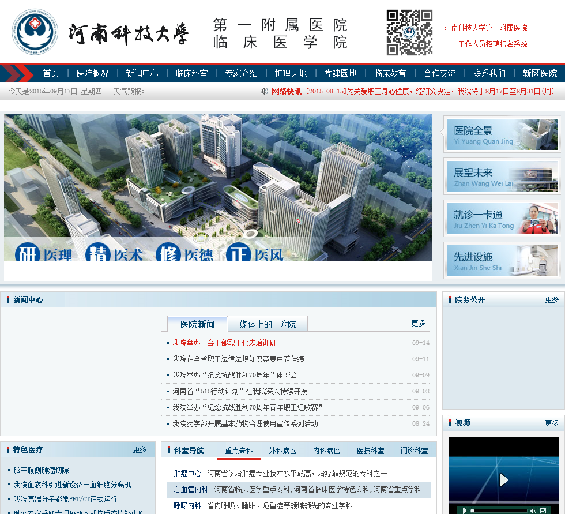
Task: Open 党建园地 navigation item
Action: point(340,73)
